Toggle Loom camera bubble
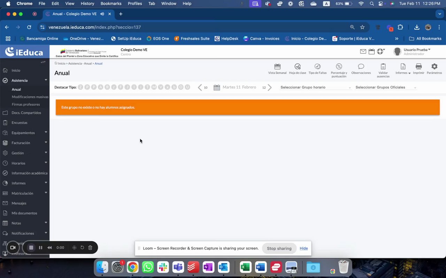This screenshot has height=278, width=446. click(x=13, y=247)
